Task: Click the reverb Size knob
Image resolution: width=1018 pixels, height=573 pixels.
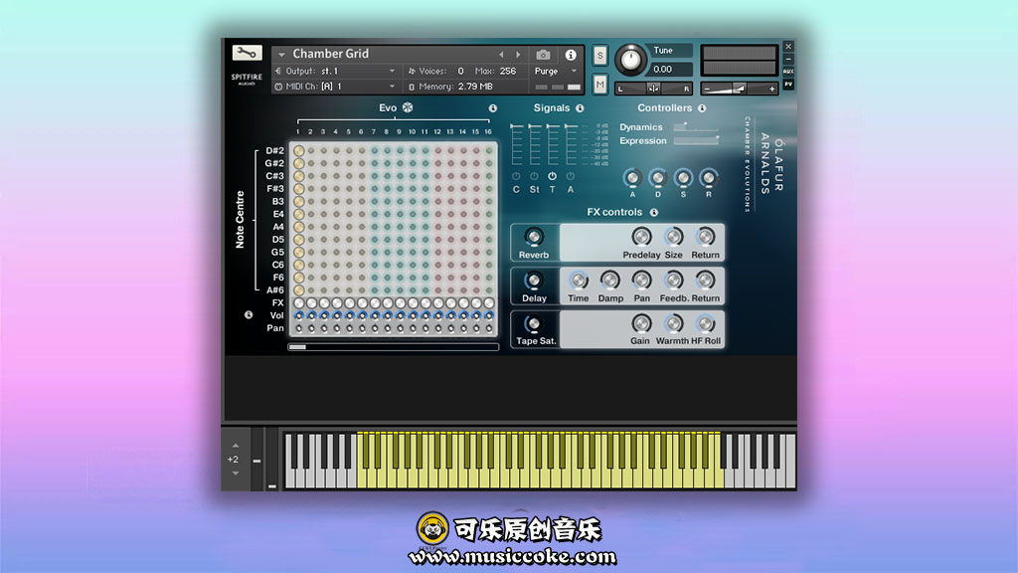Action: [x=673, y=237]
